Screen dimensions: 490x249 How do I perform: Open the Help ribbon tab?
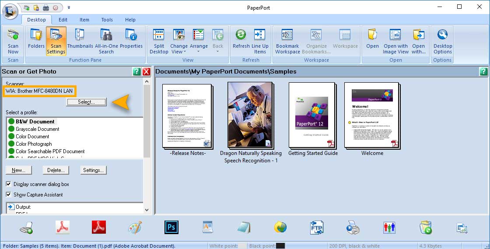[x=130, y=20]
